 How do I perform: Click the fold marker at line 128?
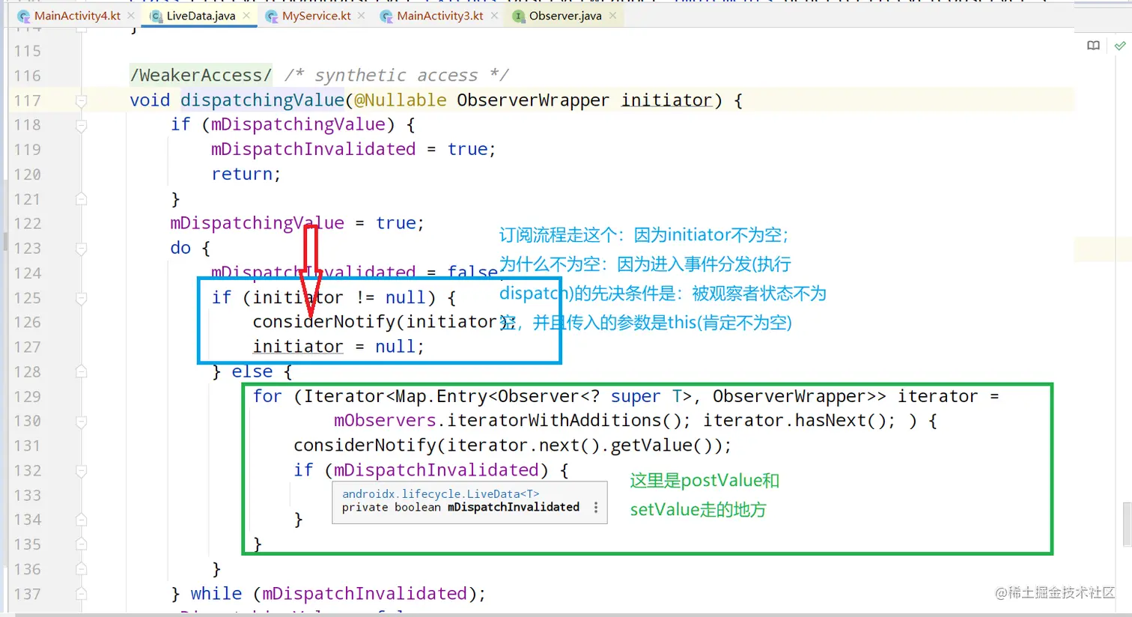pos(81,372)
